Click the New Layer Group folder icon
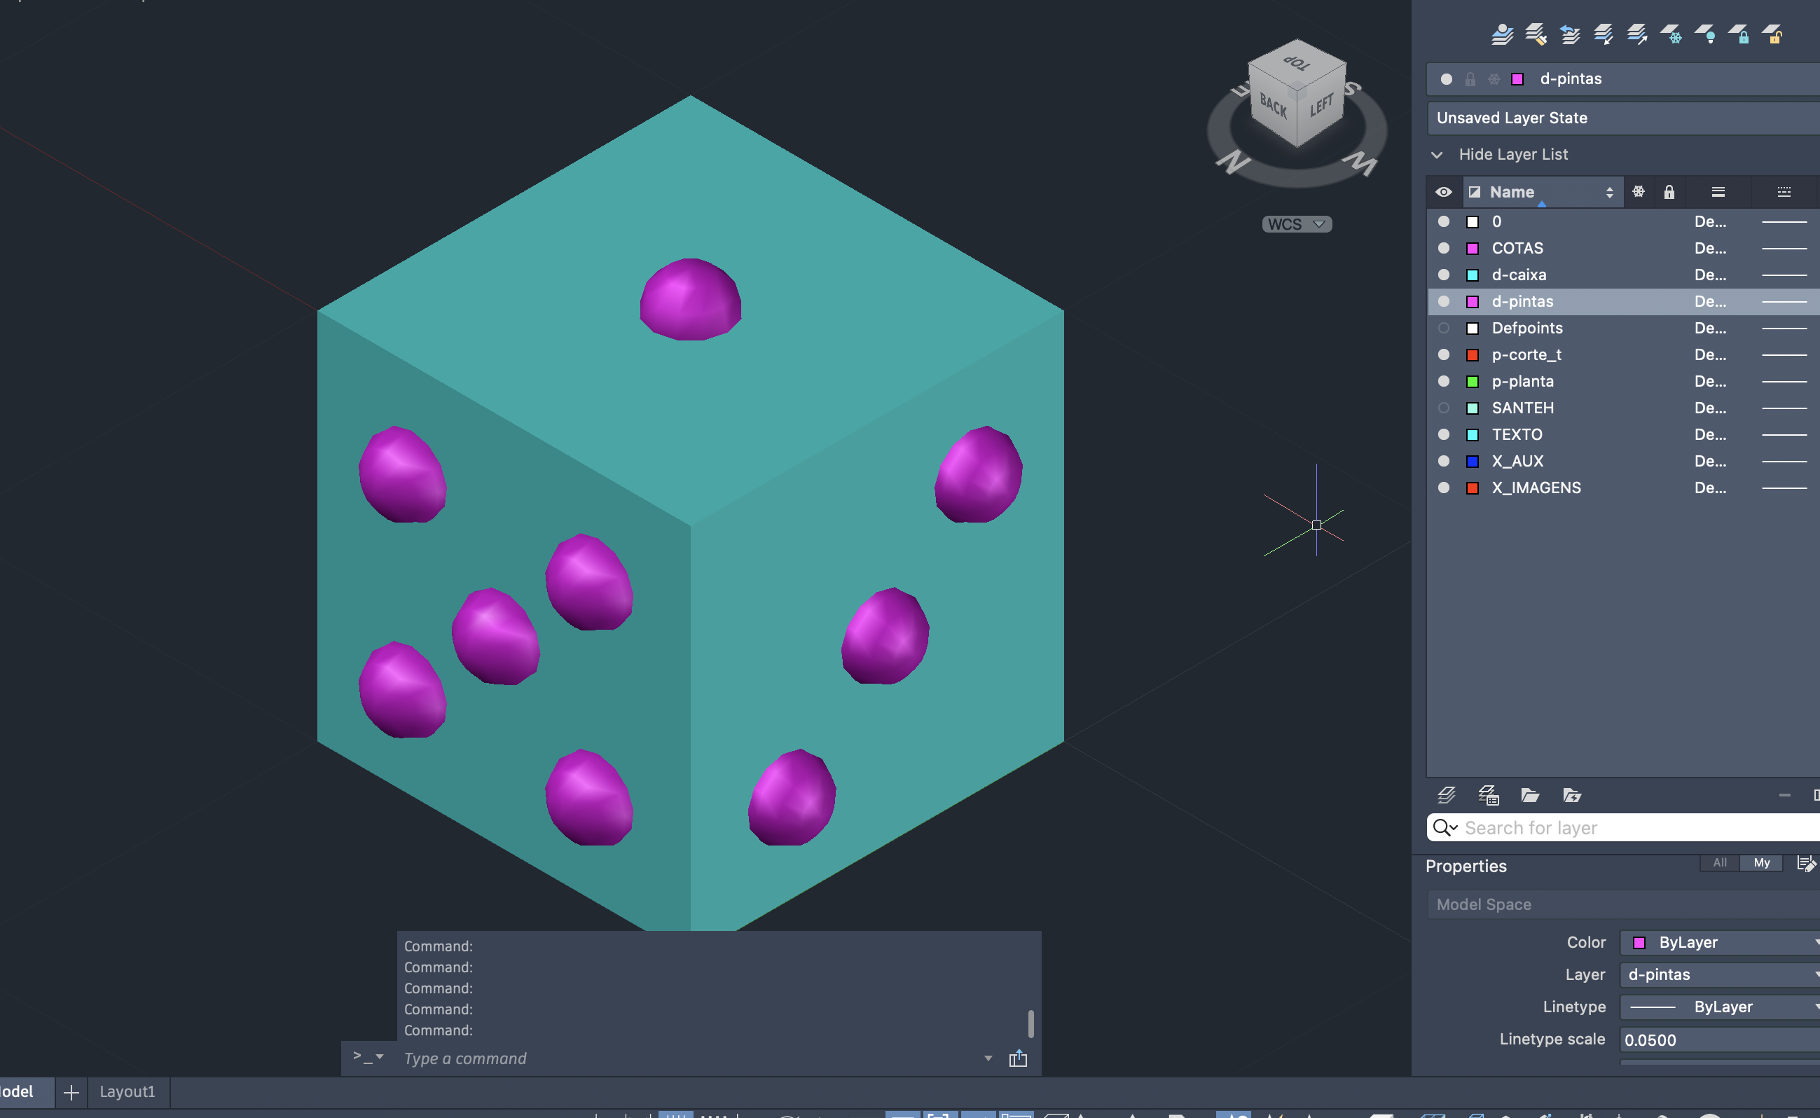The height and width of the screenshot is (1118, 1820). coord(1529,795)
